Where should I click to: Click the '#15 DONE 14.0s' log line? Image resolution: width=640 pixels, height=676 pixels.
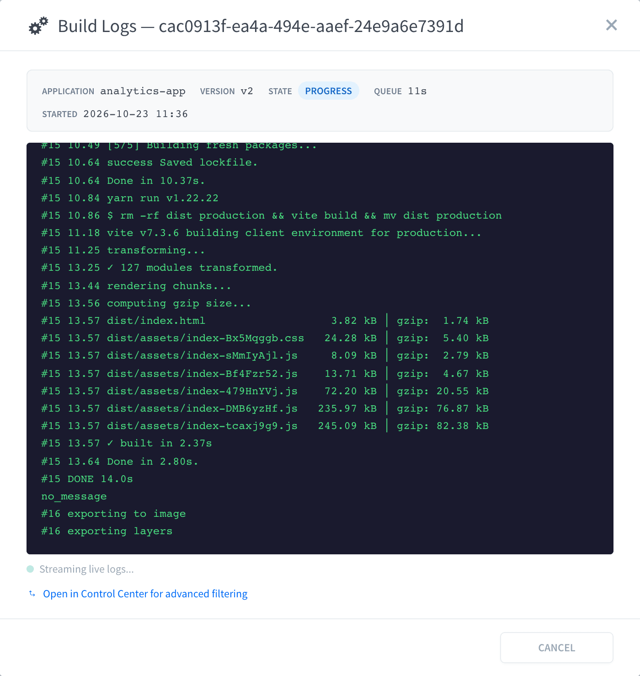87,479
